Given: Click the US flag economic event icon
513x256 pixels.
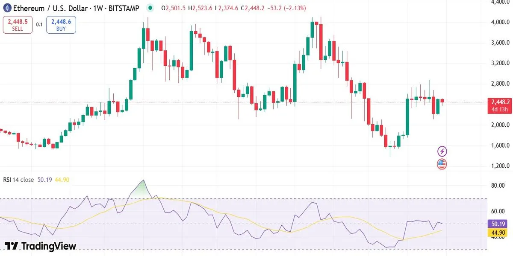Looking at the screenshot, I should coord(442,164).
